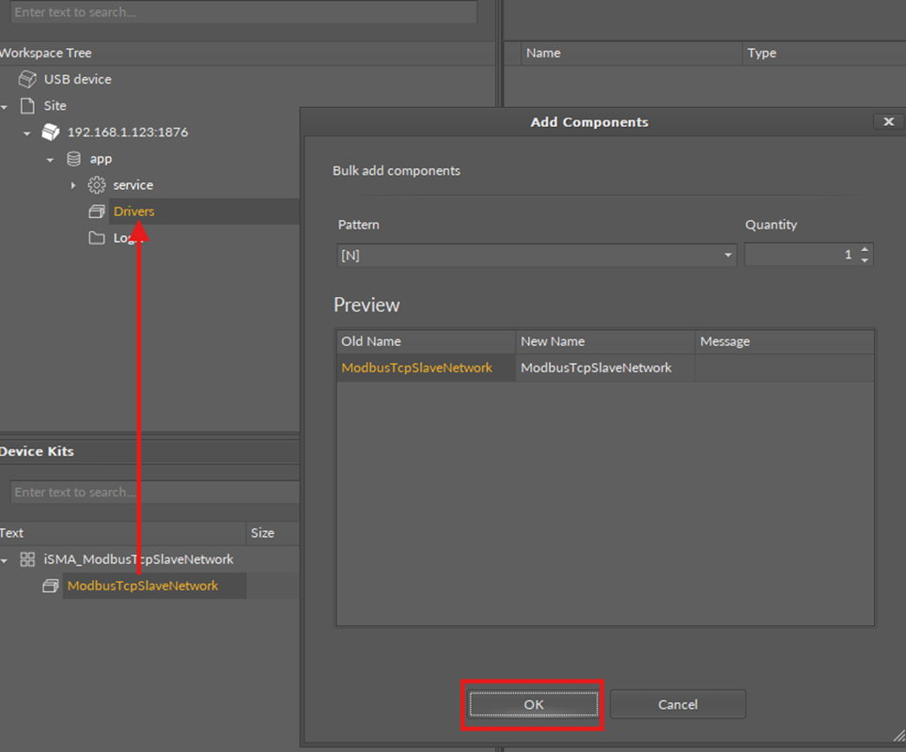Open the Pattern dropdown
906x752 pixels.
728,255
